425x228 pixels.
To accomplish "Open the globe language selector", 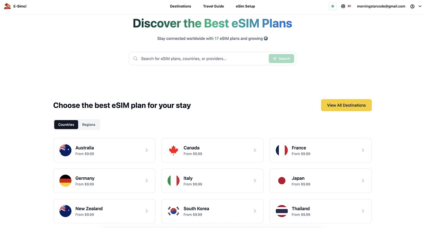I will (x=343, y=6).
